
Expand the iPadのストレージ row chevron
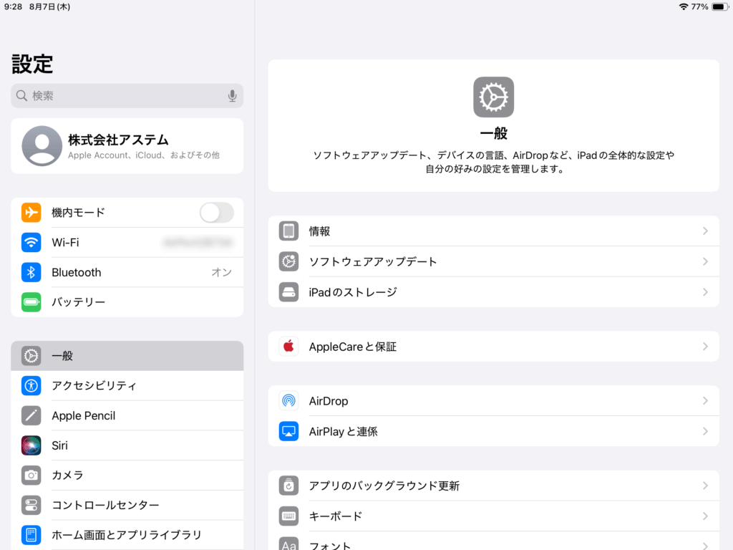click(705, 292)
